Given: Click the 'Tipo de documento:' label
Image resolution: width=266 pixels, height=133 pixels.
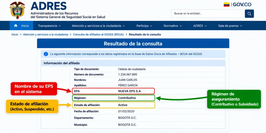Looking at the screenshot, I should click(x=87, y=69).
